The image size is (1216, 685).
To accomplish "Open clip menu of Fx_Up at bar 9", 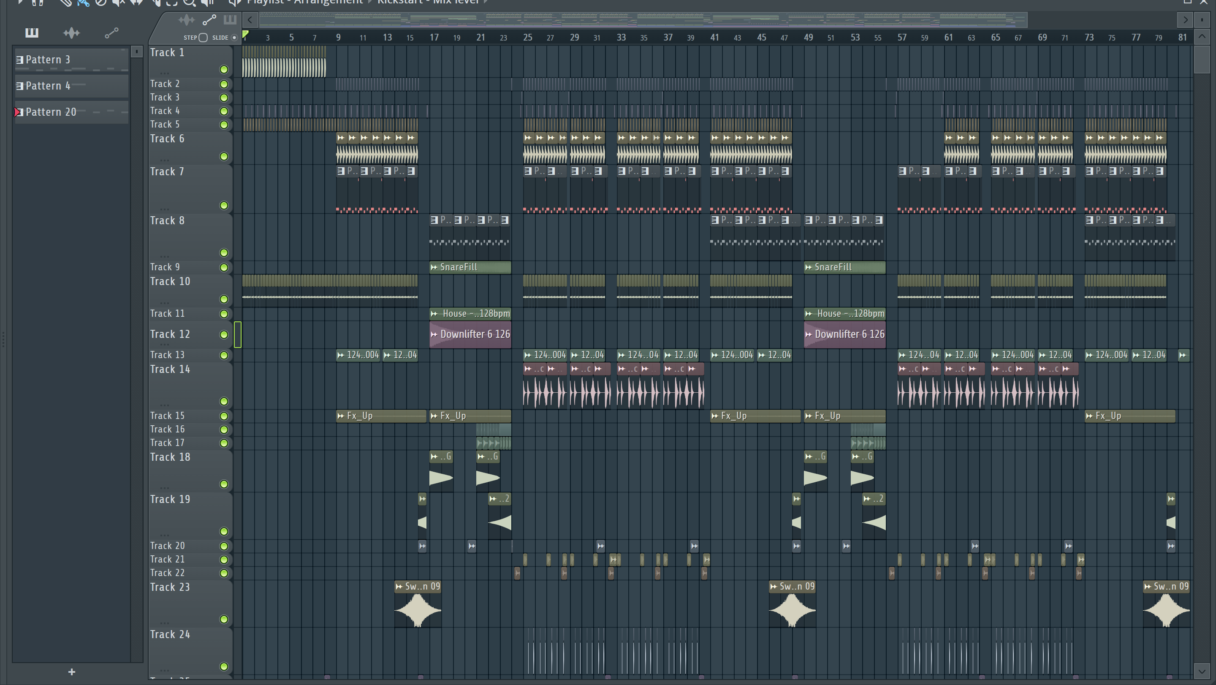I will (341, 416).
